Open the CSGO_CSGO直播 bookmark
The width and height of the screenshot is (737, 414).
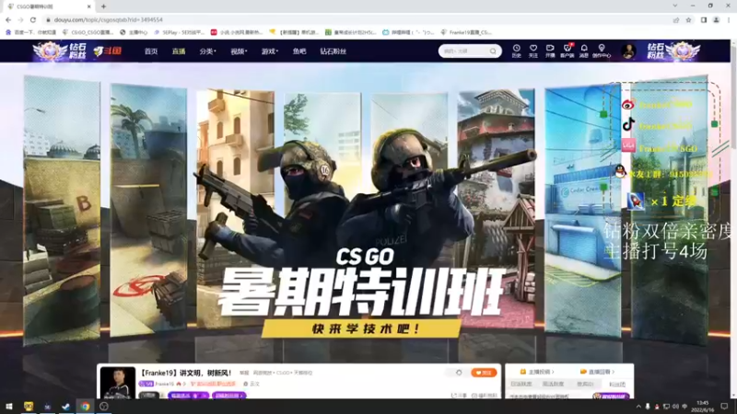coord(88,32)
